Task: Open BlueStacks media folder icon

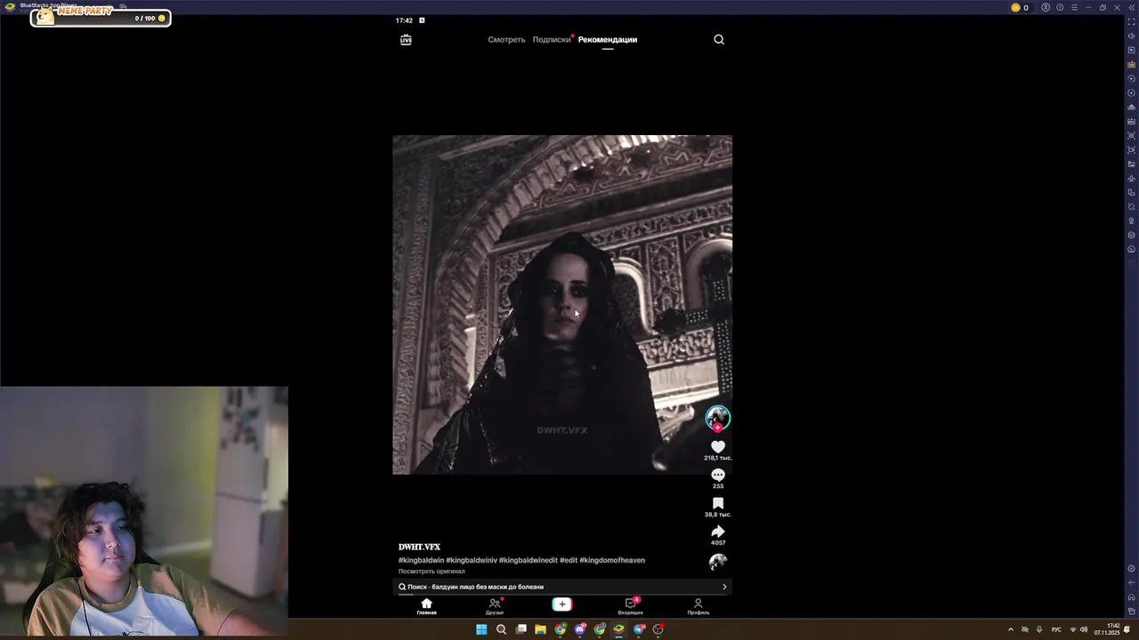Action: click(x=1132, y=164)
